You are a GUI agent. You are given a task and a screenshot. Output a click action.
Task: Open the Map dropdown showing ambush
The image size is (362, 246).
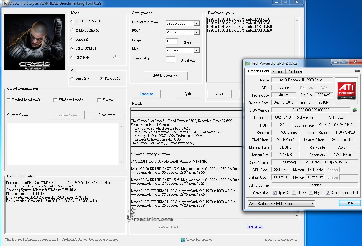coord(196,50)
